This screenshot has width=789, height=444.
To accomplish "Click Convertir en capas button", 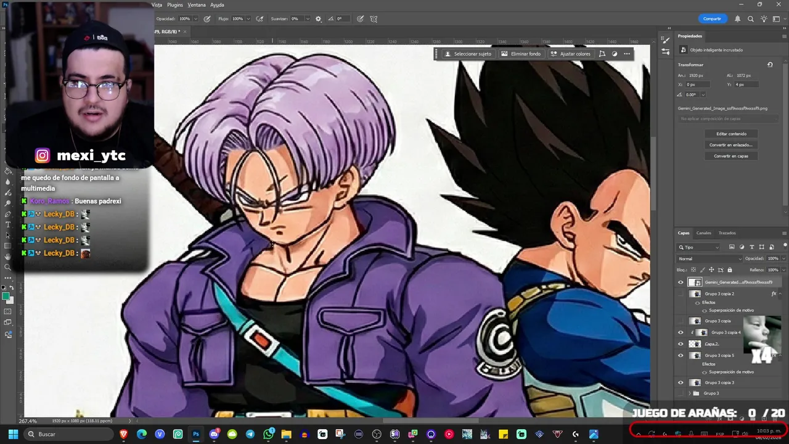I will (x=731, y=156).
